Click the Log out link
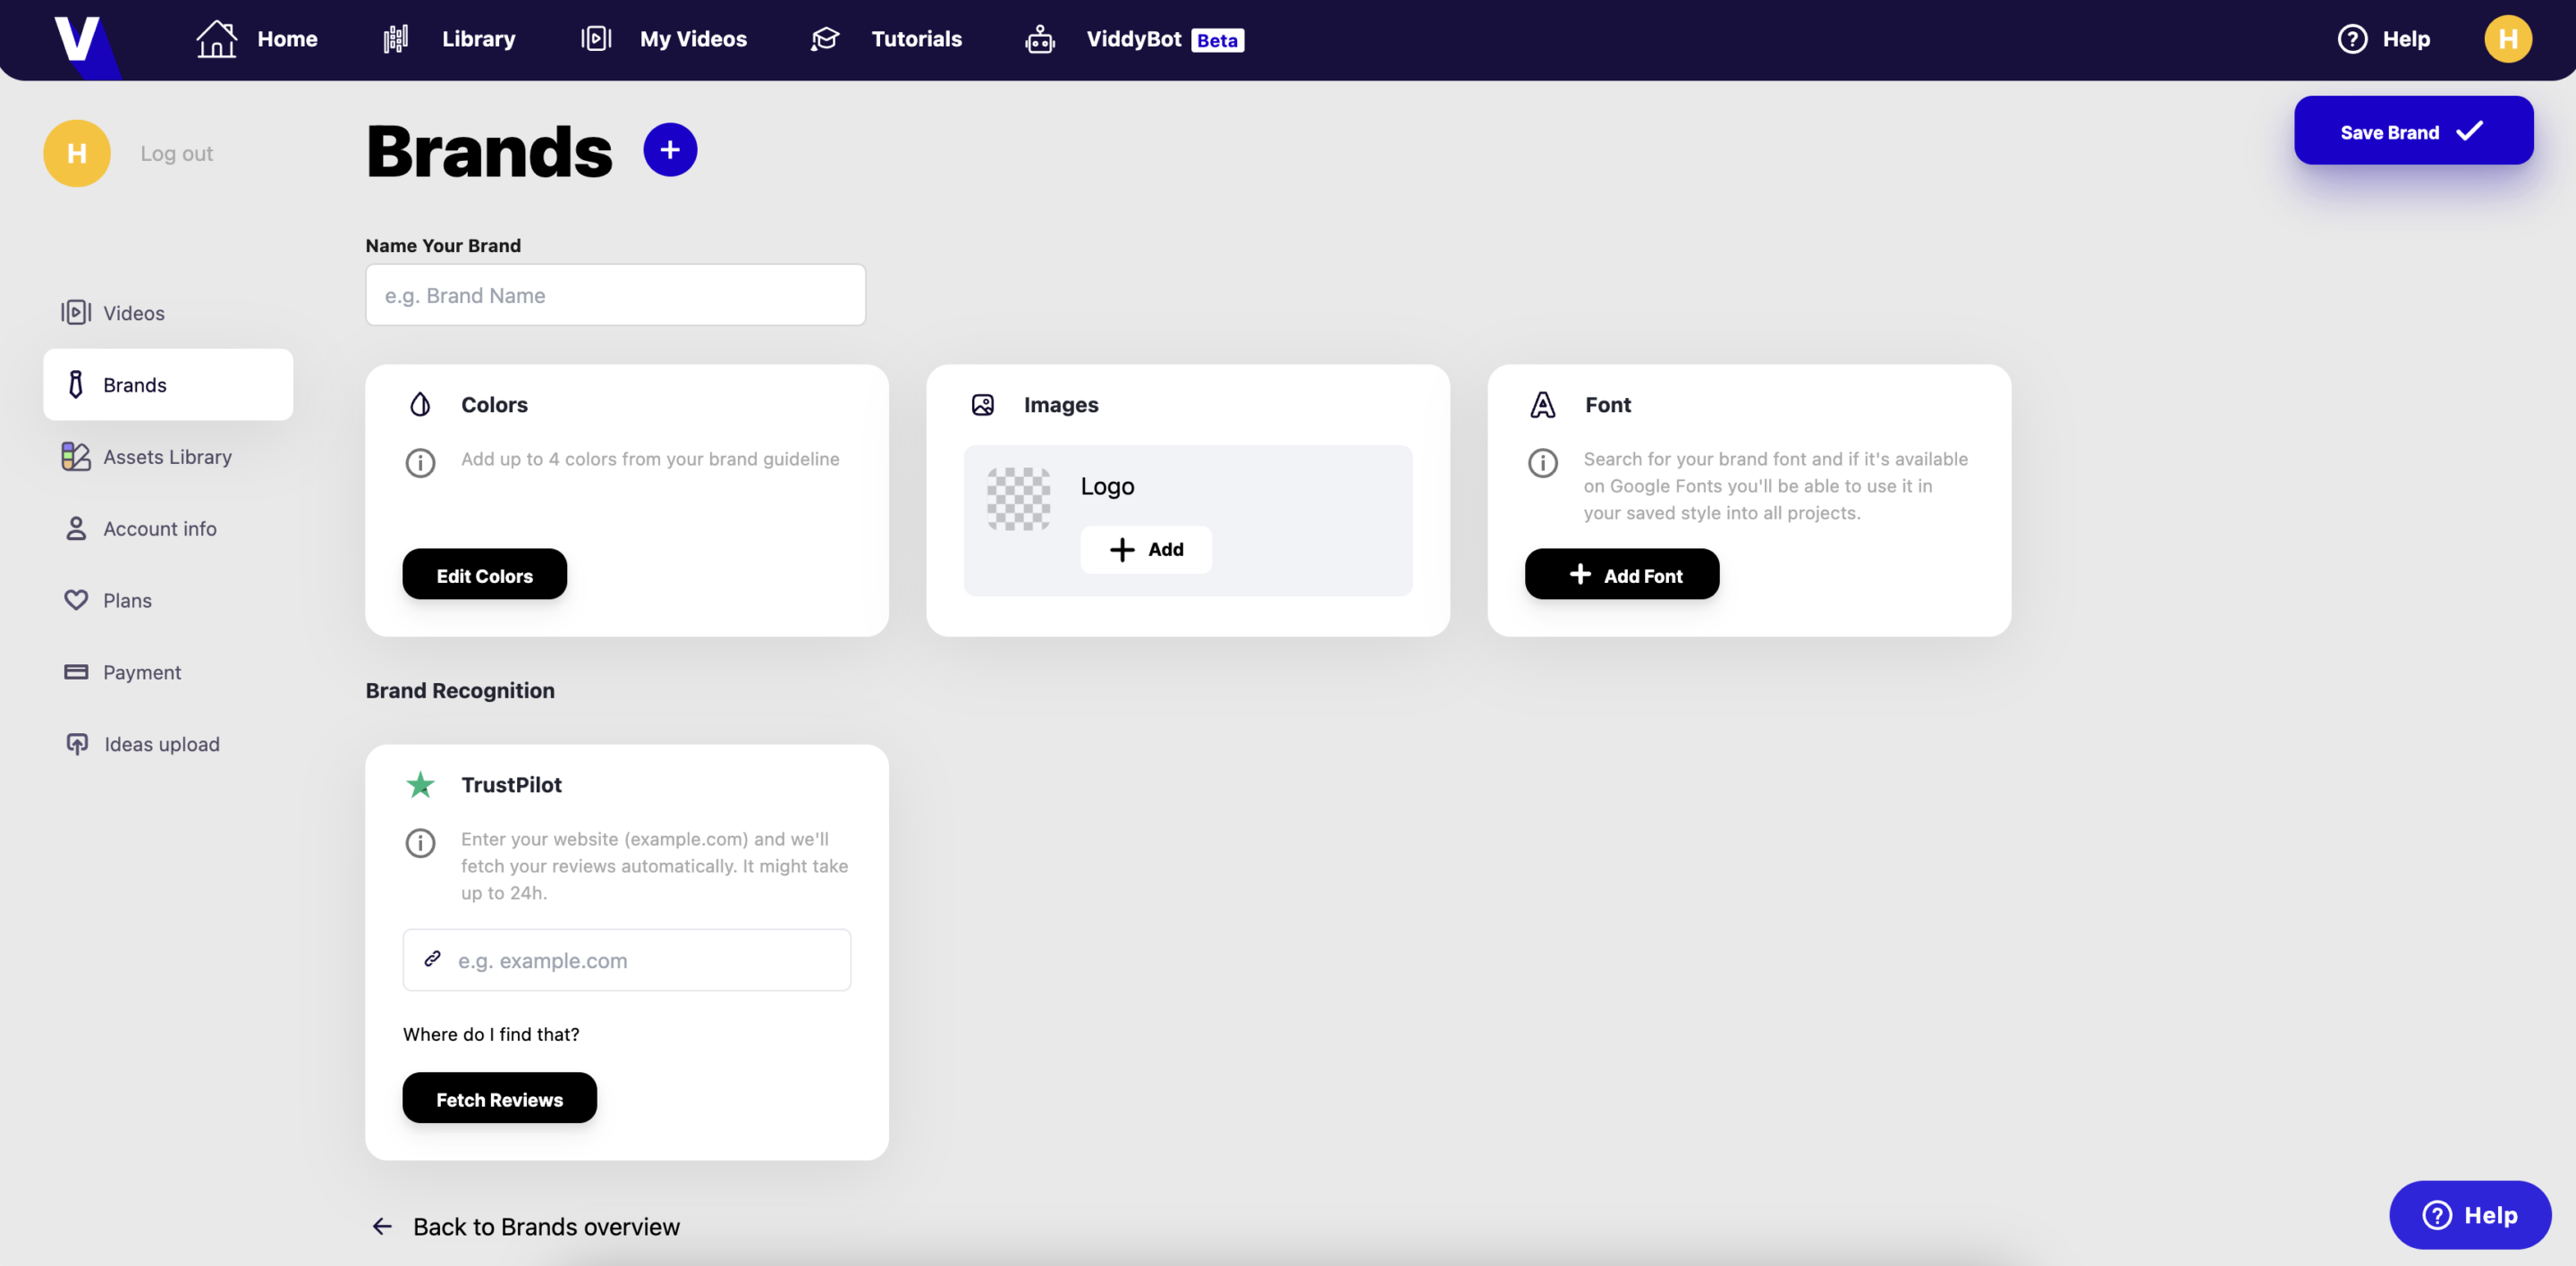Image resolution: width=2576 pixels, height=1266 pixels. point(176,154)
